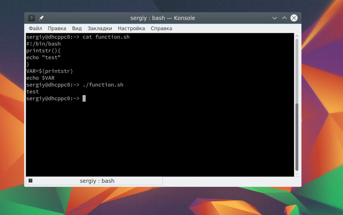Screen dimensions: 343x215
Task: Click the scrollbar down arrow
Action: tap(296, 174)
